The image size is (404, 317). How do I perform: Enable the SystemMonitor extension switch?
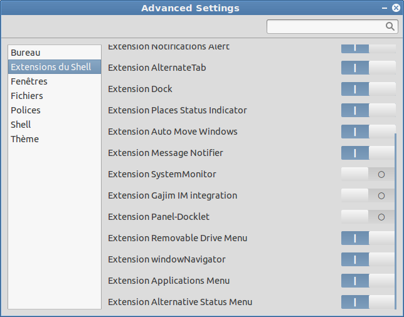(368, 174)
